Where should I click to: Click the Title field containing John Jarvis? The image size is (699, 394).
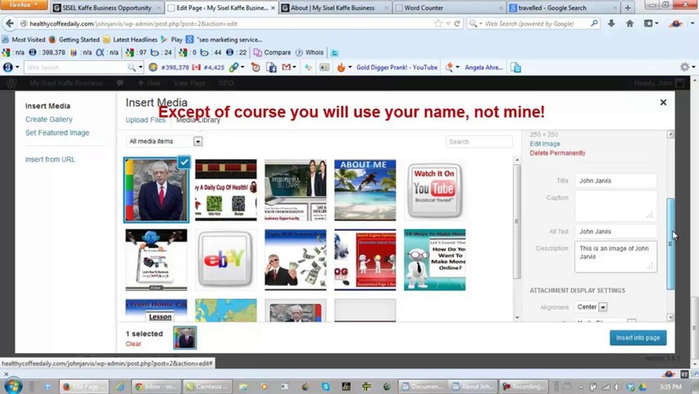(616, 181)
